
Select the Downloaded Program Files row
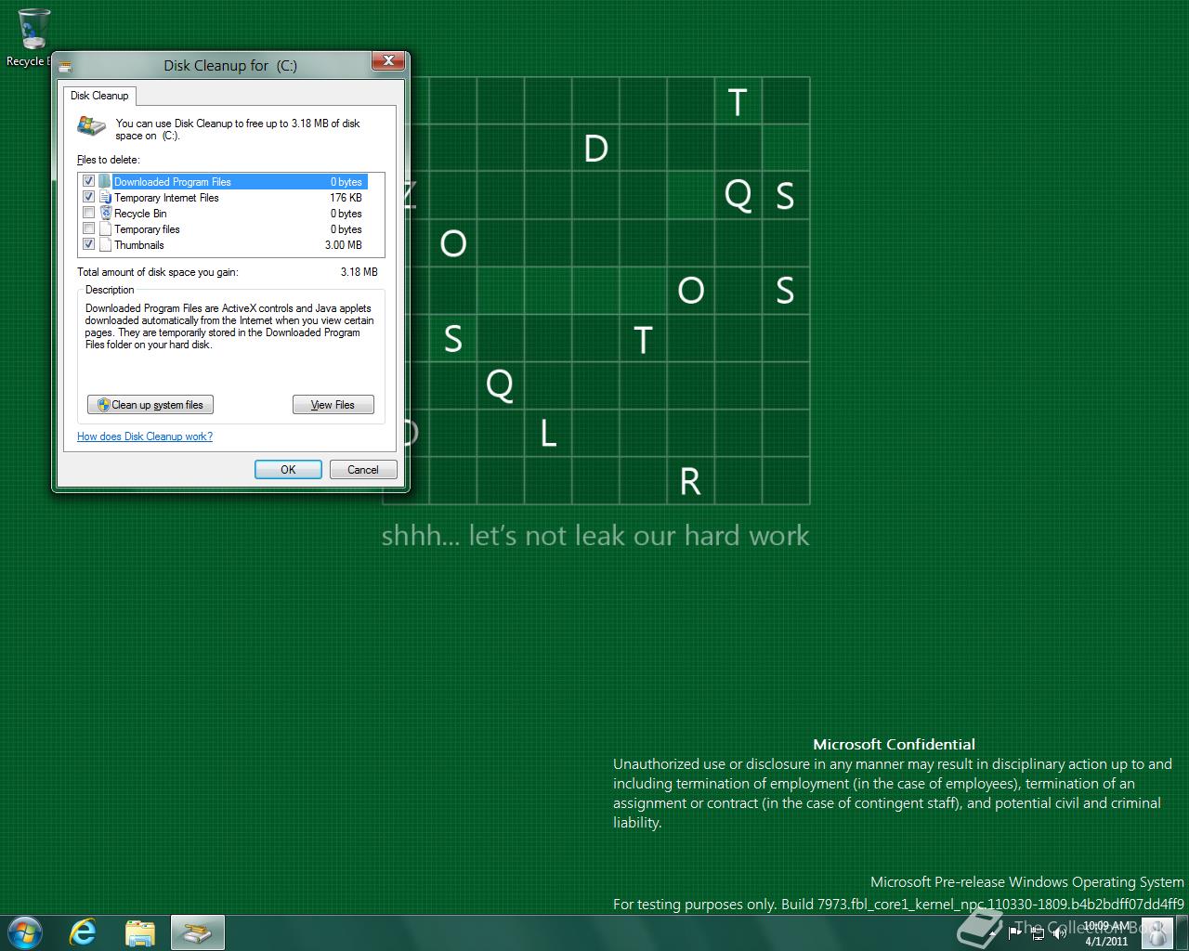[223, 182]
